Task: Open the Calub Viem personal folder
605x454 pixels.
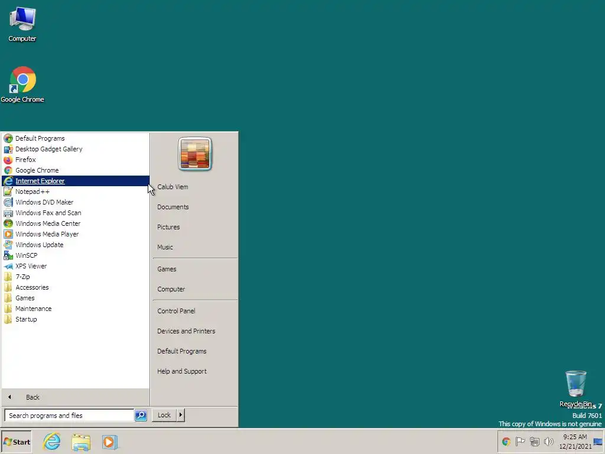Action: [x=195, y=187]
